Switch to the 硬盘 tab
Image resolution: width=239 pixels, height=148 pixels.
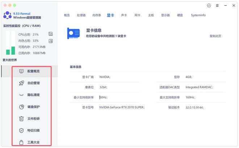coord(180,15)
